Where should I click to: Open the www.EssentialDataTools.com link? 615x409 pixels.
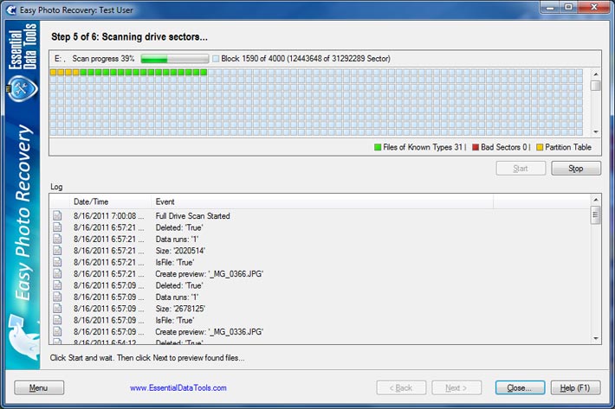click(x=178, y=388)
